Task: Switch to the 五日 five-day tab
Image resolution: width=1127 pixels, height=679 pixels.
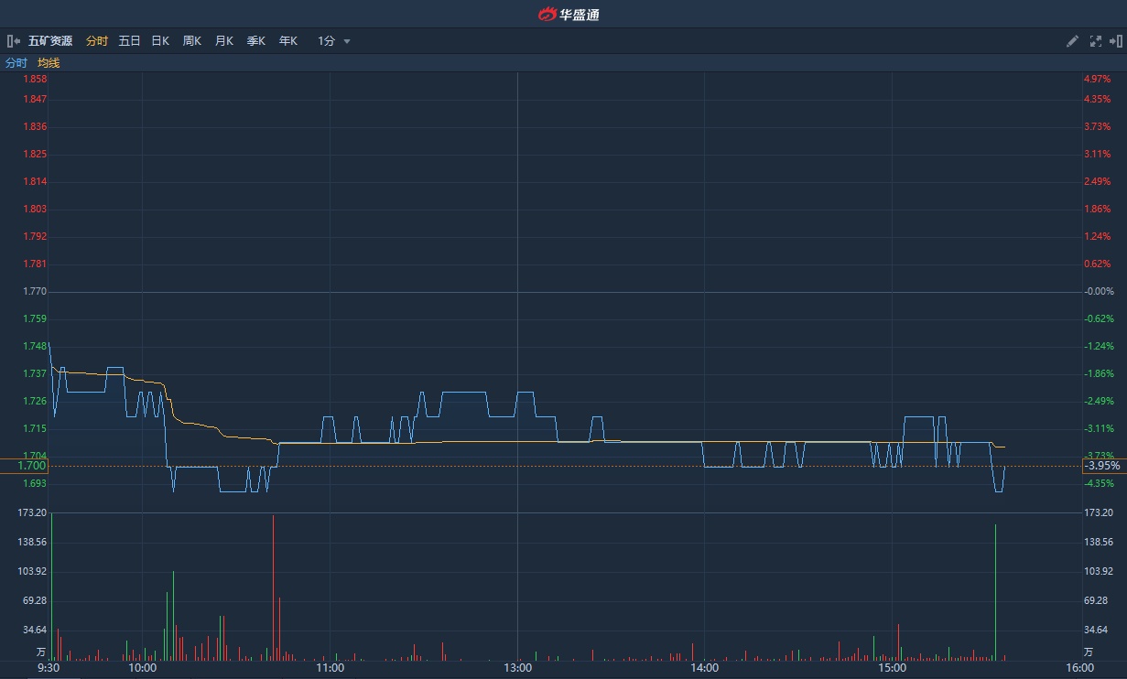Action: tap(129, 41)
